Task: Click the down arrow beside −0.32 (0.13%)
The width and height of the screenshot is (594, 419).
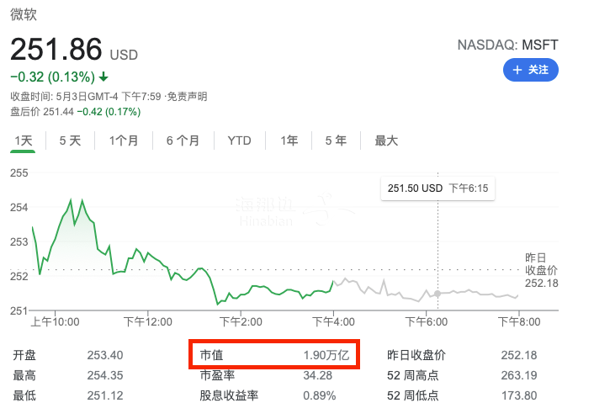Action: (103, 77)
